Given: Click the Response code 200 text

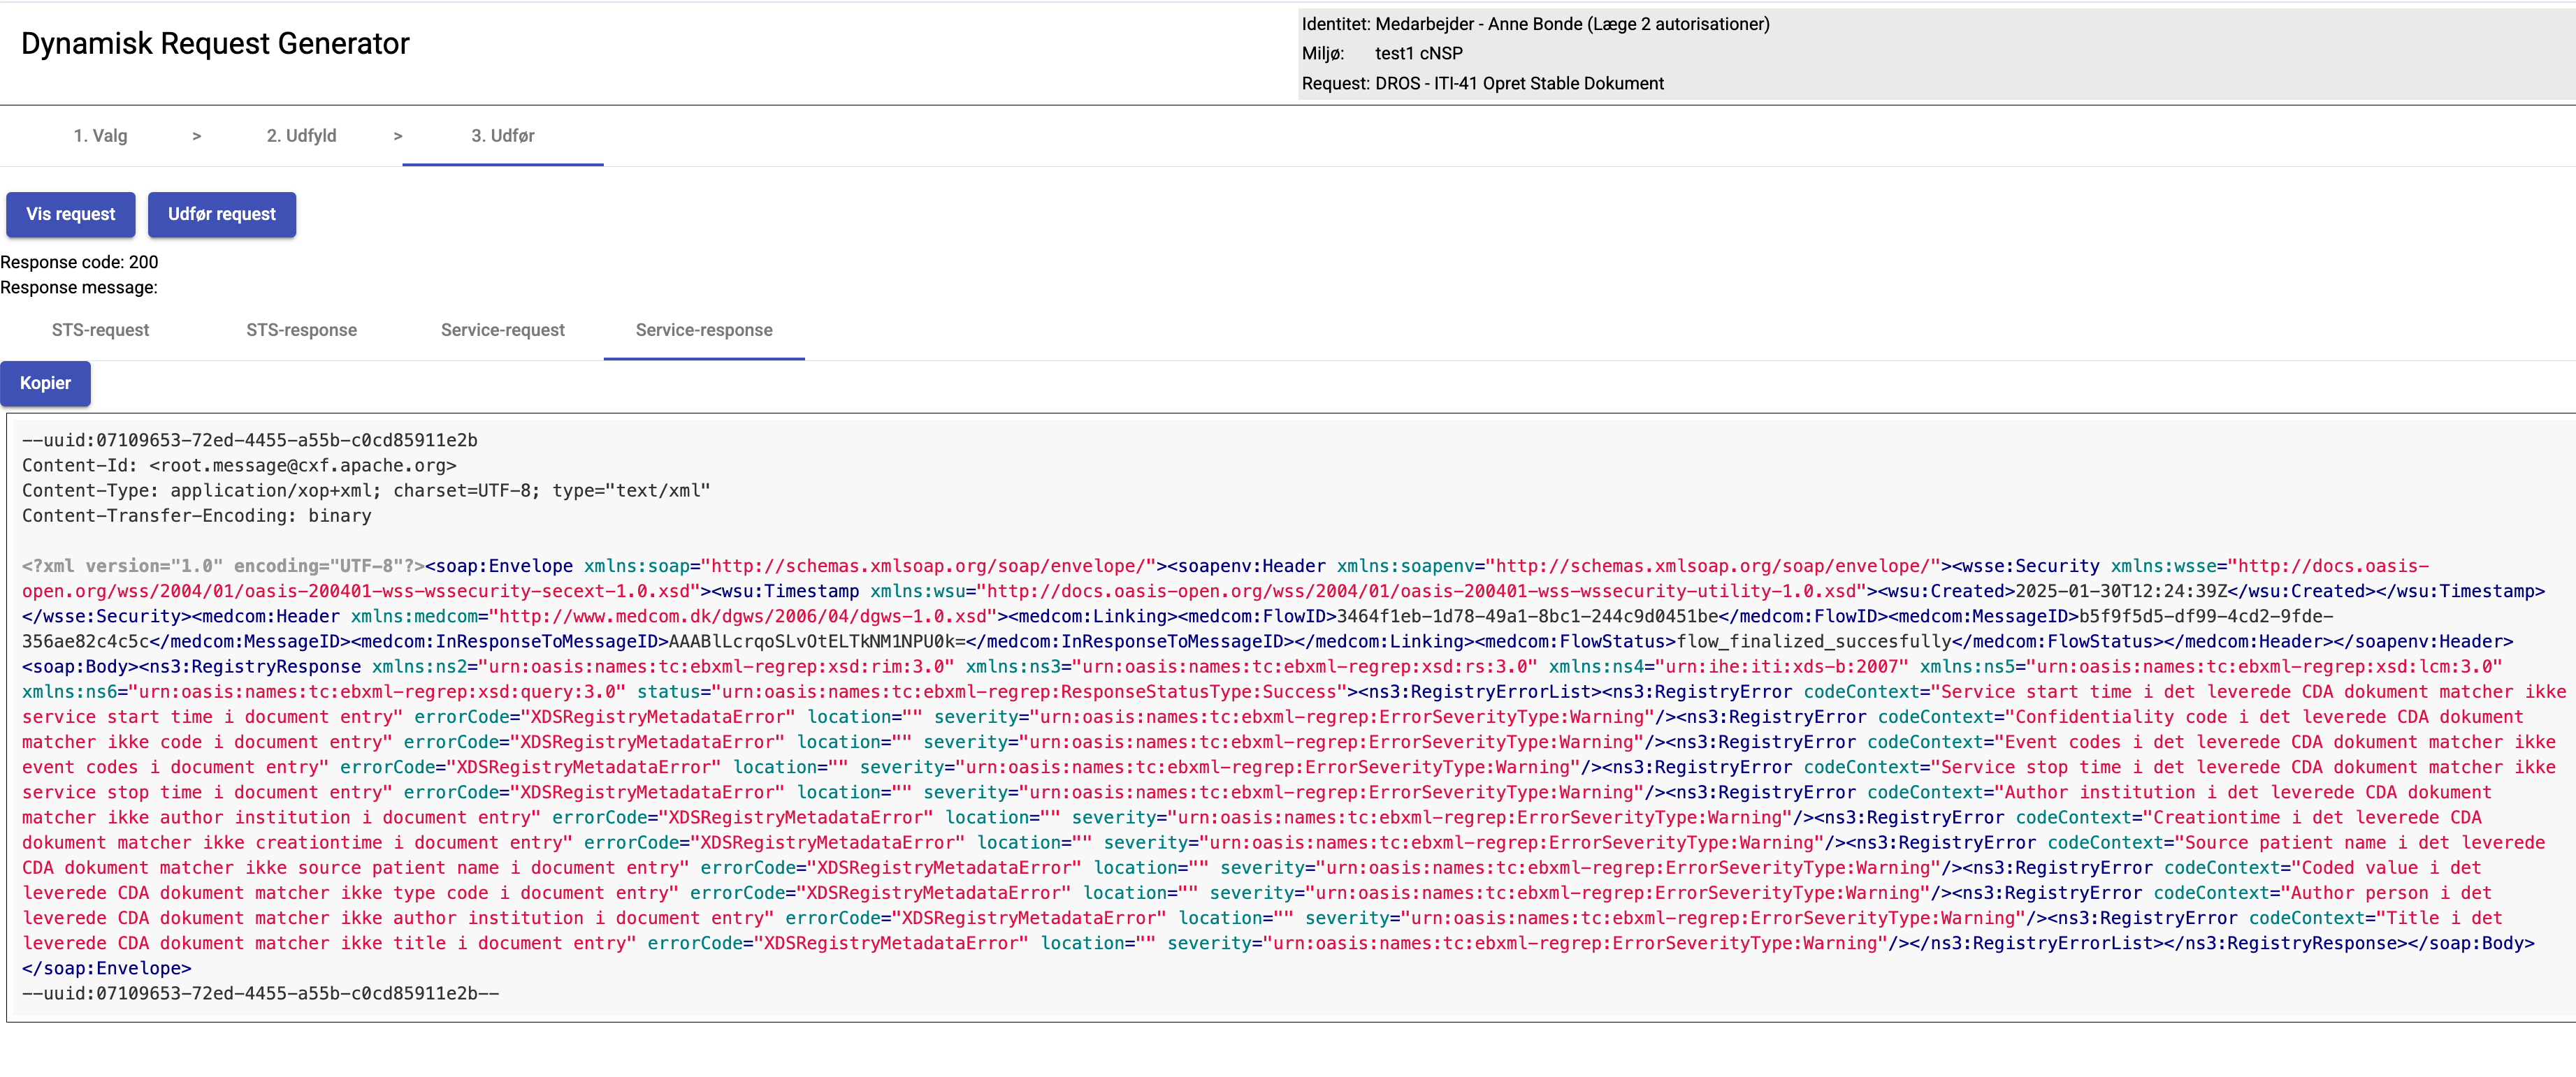Looking at the screenshot, I should 79,263.
